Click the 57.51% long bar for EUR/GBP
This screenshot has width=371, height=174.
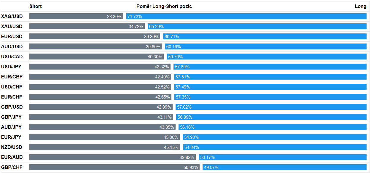click(270, 77)
